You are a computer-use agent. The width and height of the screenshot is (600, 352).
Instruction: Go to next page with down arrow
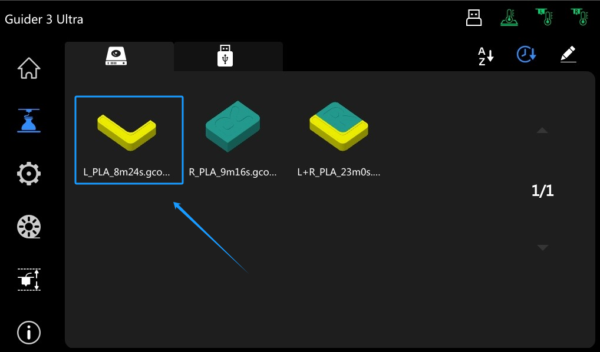[x=542, y=248]
